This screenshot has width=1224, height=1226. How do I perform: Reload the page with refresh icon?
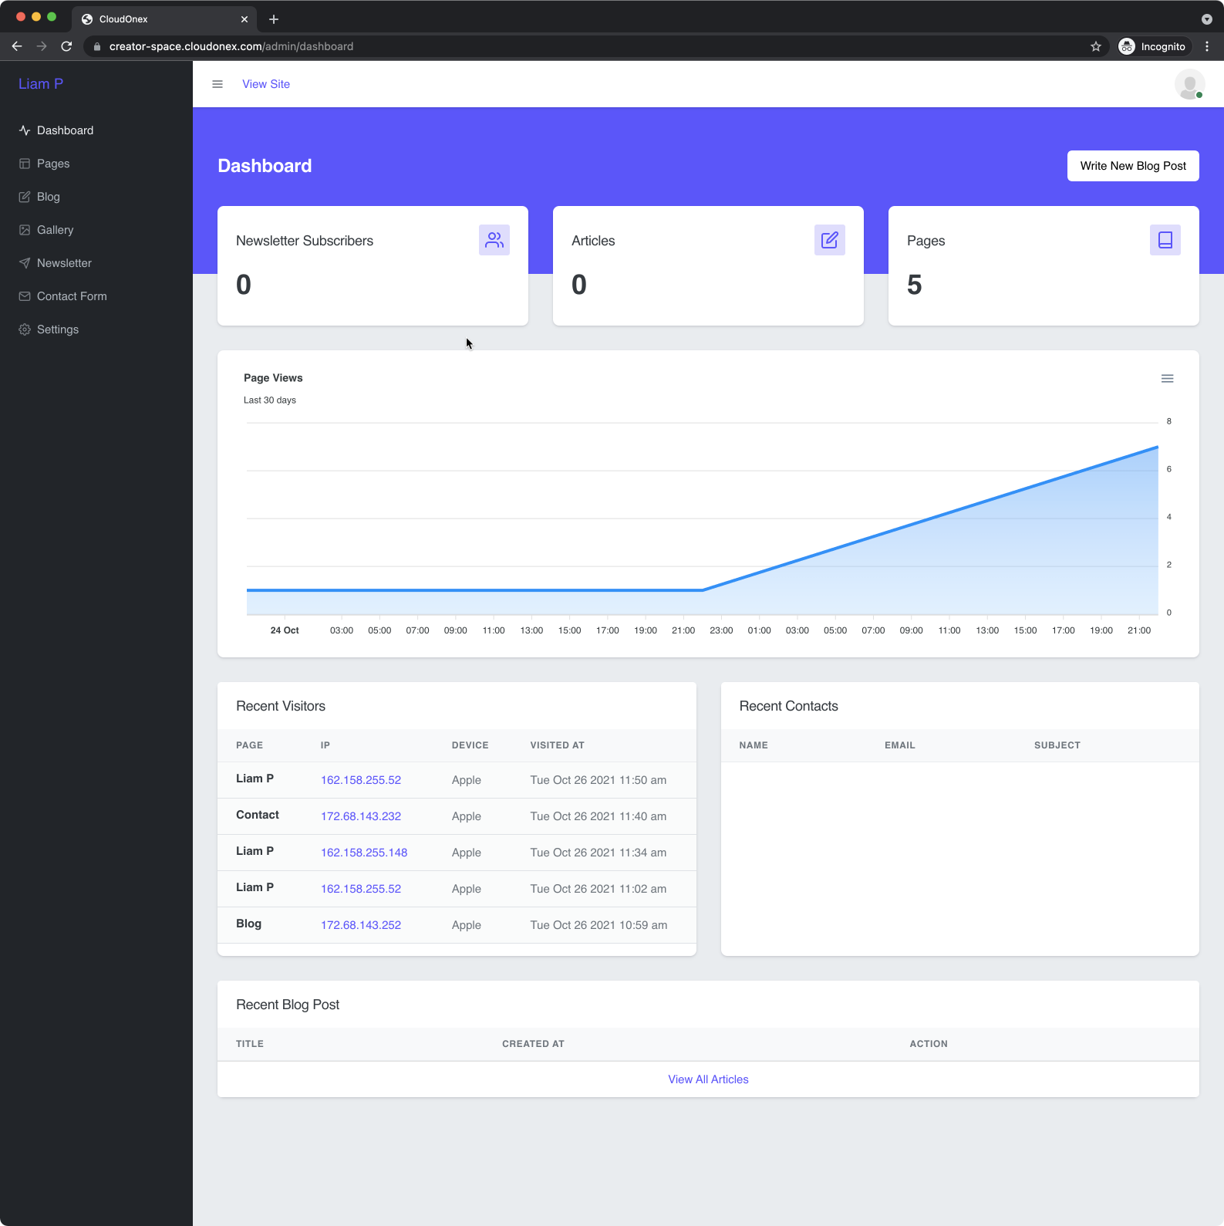coord(66,46)
